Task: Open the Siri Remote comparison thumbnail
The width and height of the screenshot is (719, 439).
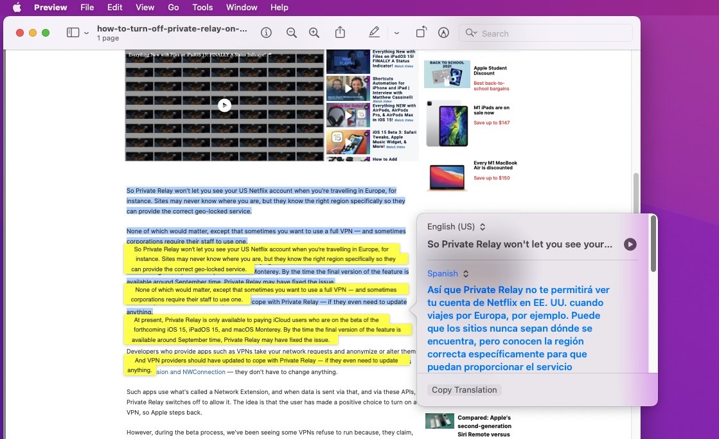Action: (x=439, y=421)
